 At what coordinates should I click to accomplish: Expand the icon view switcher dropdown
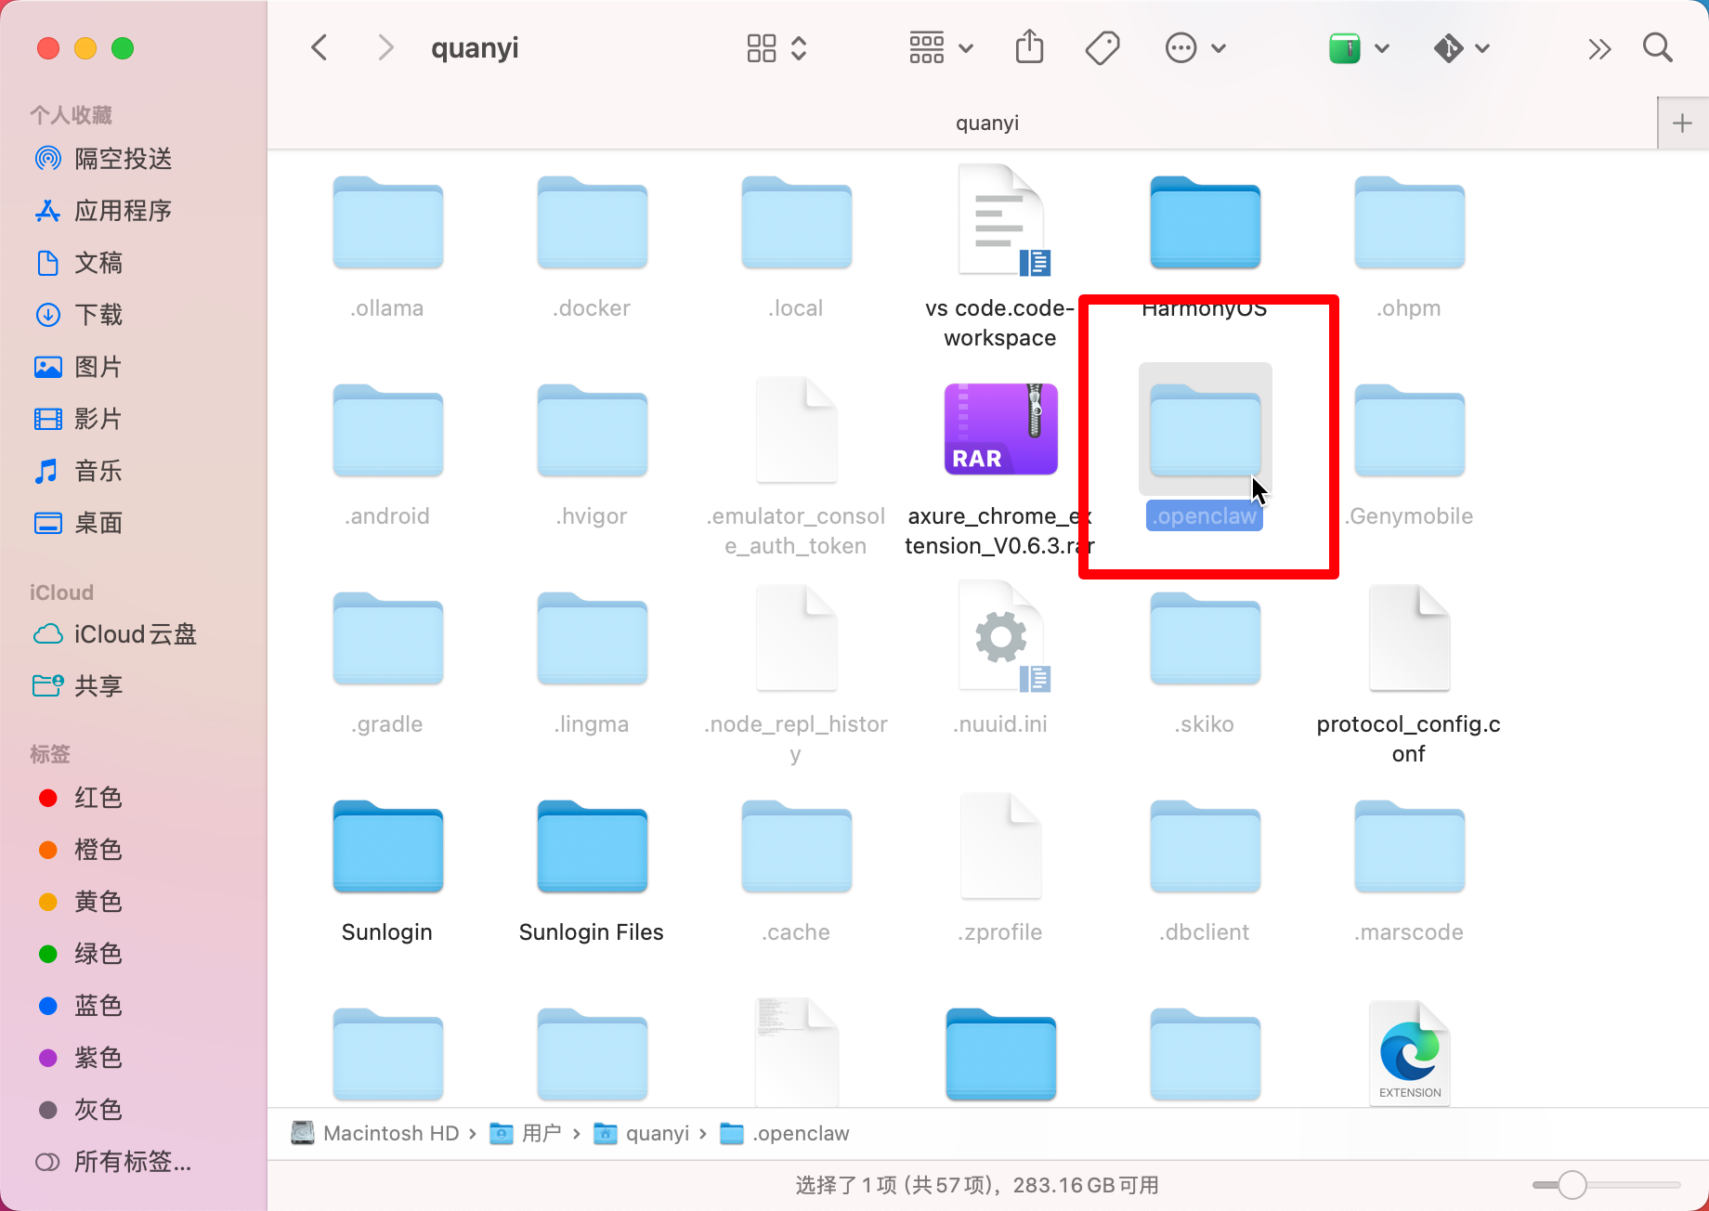pos(776,47)
